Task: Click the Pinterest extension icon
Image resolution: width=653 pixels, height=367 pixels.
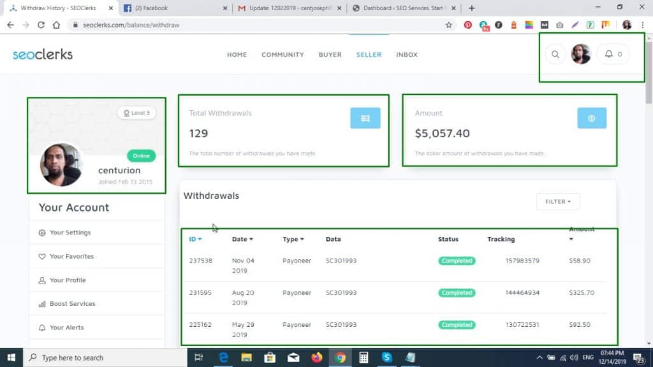Action: [467, 25]
